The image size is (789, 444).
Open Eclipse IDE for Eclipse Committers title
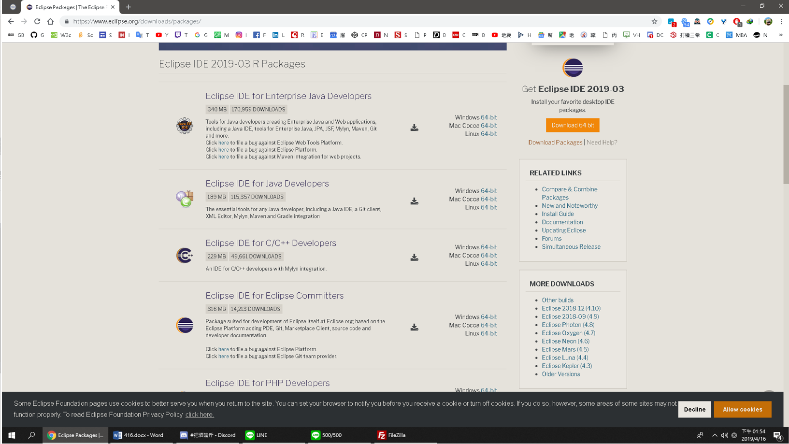click(274, 296)
